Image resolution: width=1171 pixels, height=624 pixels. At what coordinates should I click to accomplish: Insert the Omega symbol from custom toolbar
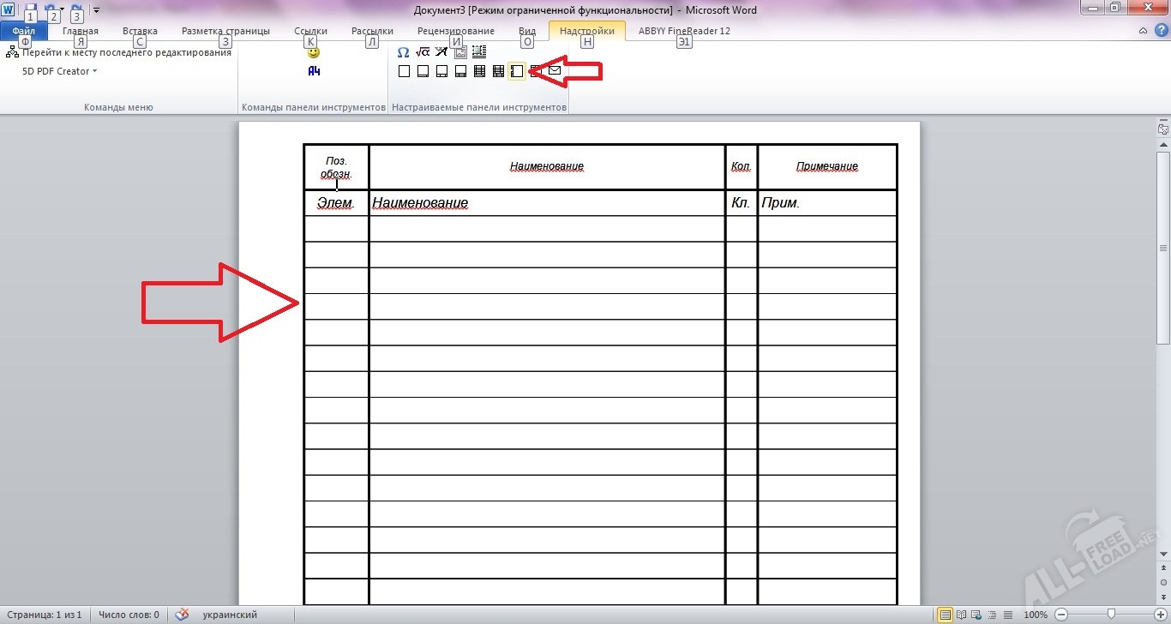click(403, 52)
